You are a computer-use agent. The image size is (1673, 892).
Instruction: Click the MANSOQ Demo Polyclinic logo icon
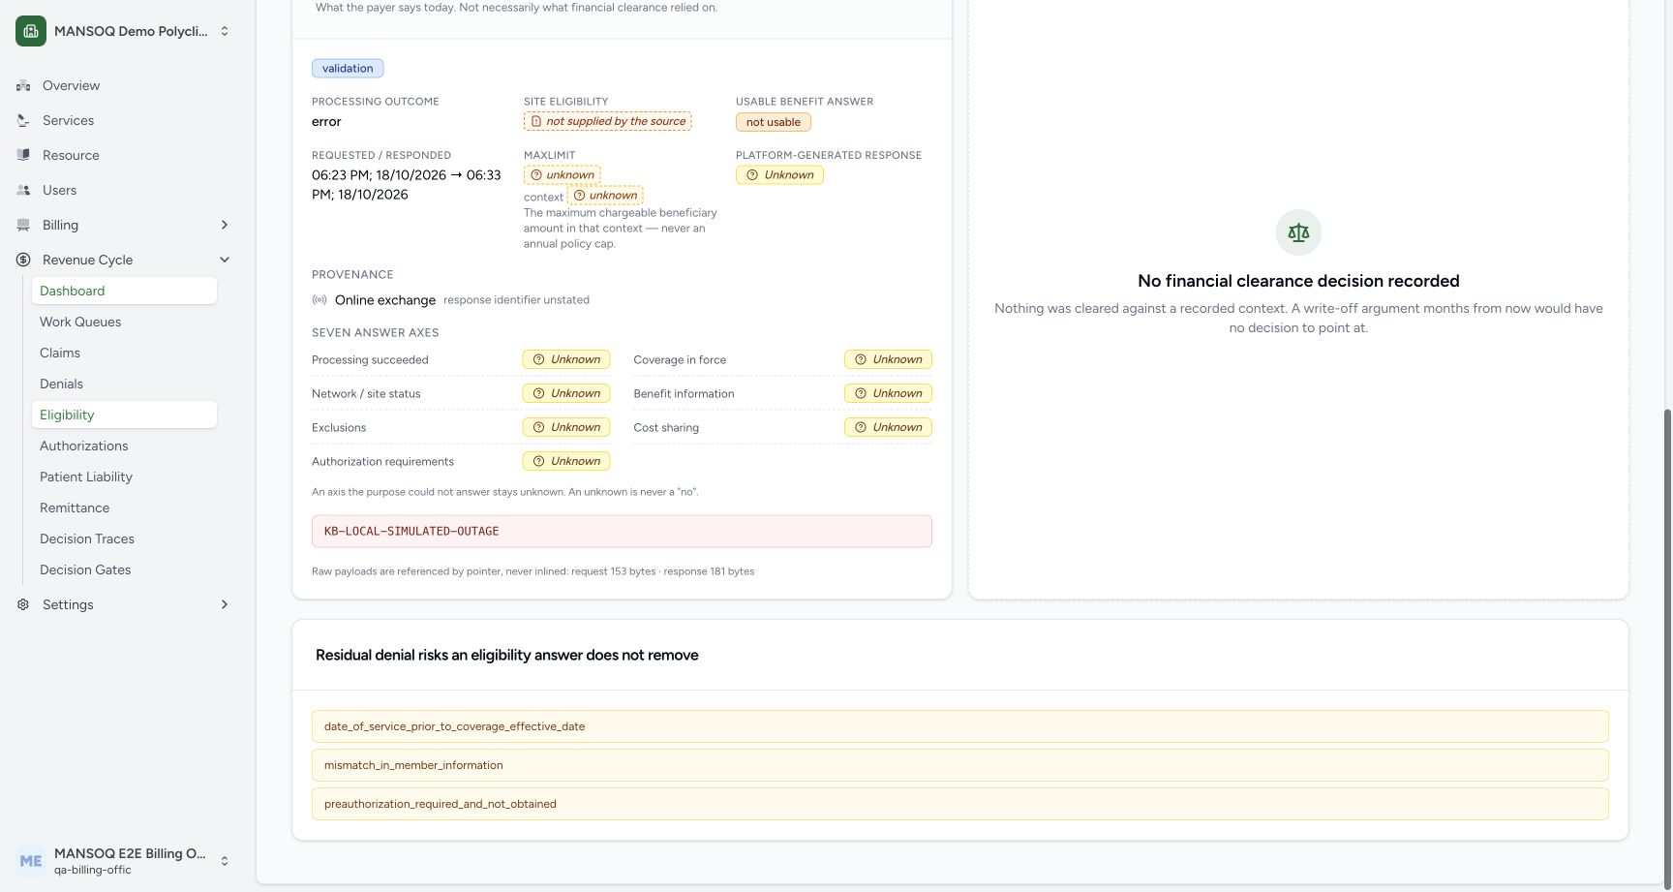31,31
